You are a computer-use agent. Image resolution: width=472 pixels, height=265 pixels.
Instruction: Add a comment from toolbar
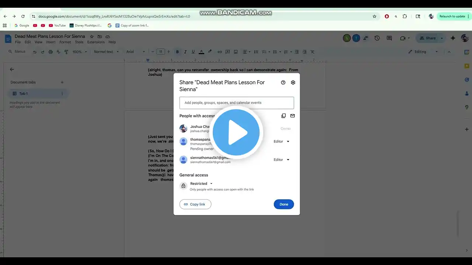228,52
